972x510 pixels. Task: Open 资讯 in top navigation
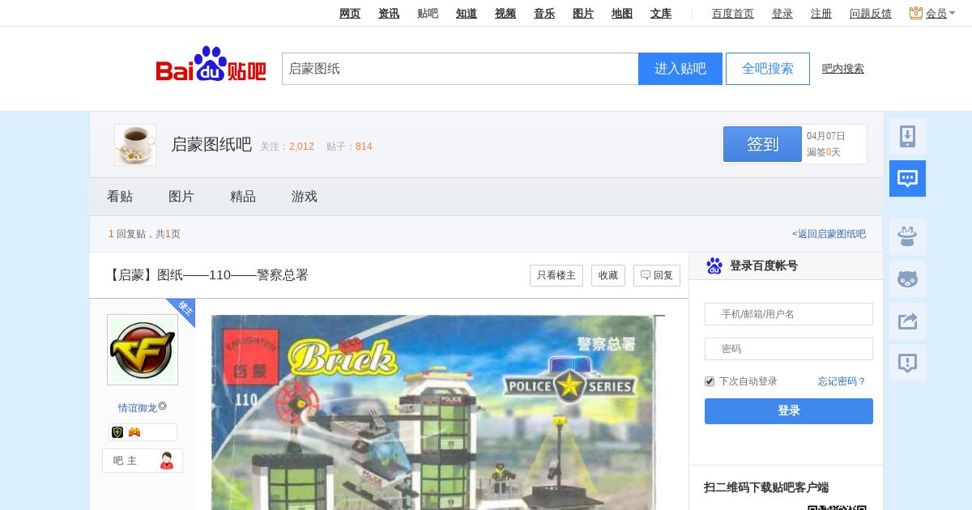coord(389,13)
